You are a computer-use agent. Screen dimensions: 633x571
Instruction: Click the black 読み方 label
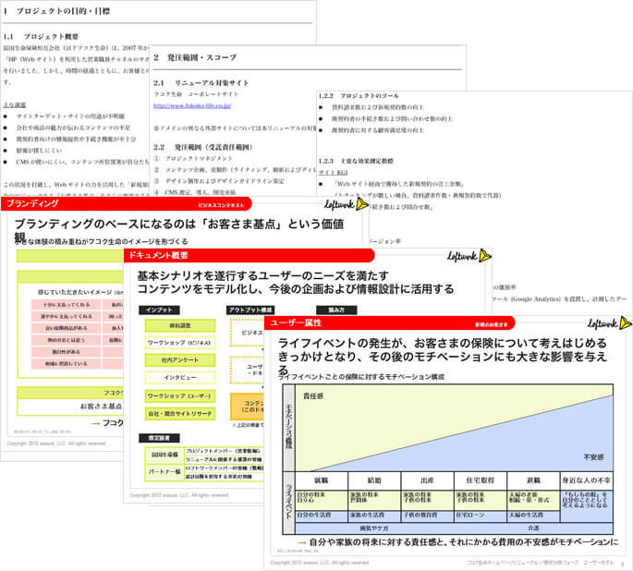[336, 310]
